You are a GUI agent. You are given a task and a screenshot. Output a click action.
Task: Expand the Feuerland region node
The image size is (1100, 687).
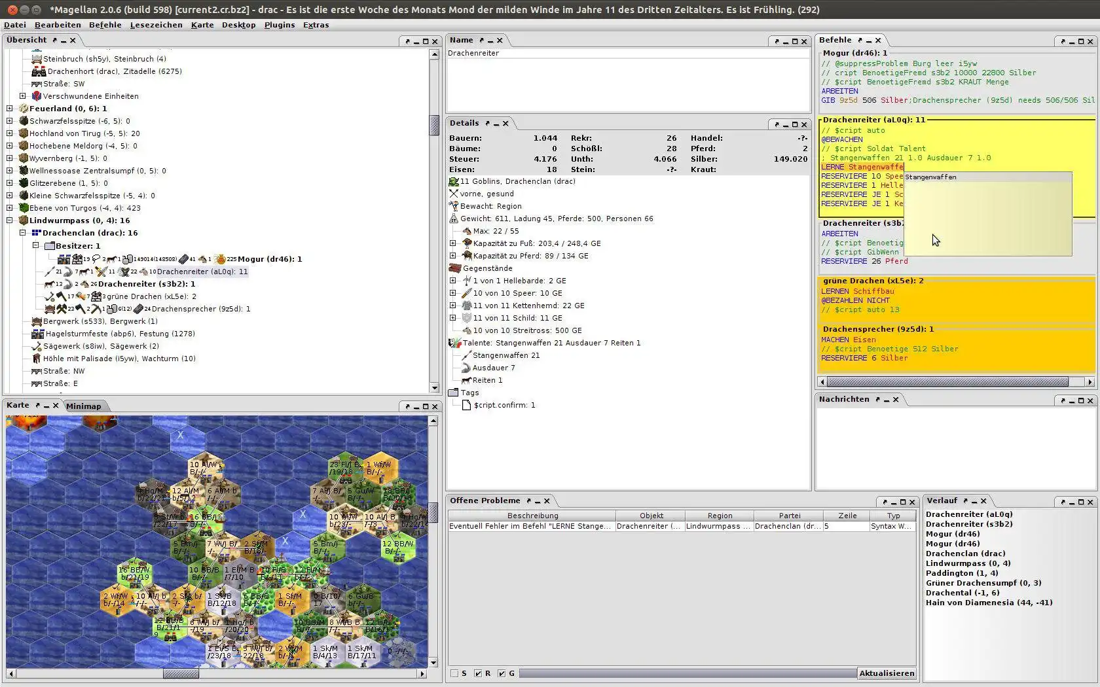coord(10,109)
